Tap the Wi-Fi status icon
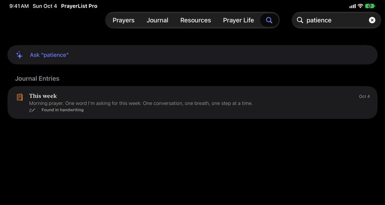The width and height of the screenshot is (385, 205). [360, 6]
